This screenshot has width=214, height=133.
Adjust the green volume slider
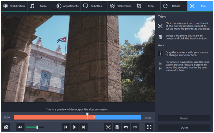(x=35, y=127)
